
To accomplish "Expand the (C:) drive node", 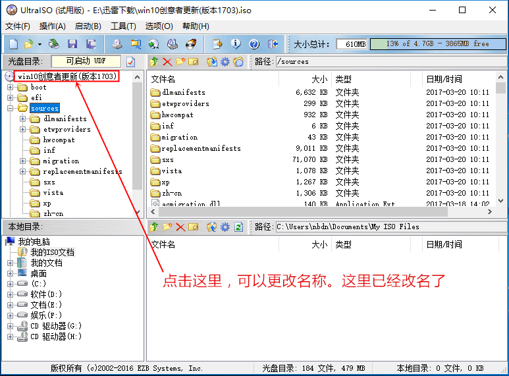I will click(x=10, y=284).
